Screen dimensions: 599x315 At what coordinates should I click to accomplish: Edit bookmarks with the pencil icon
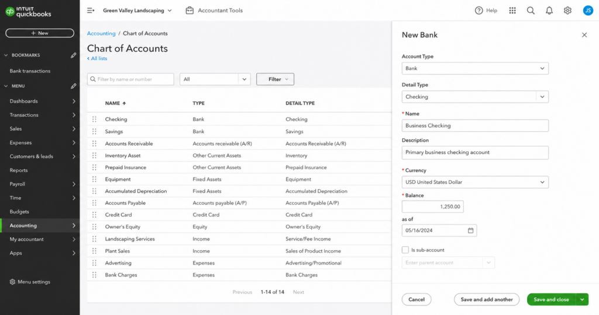pos(73,55)
